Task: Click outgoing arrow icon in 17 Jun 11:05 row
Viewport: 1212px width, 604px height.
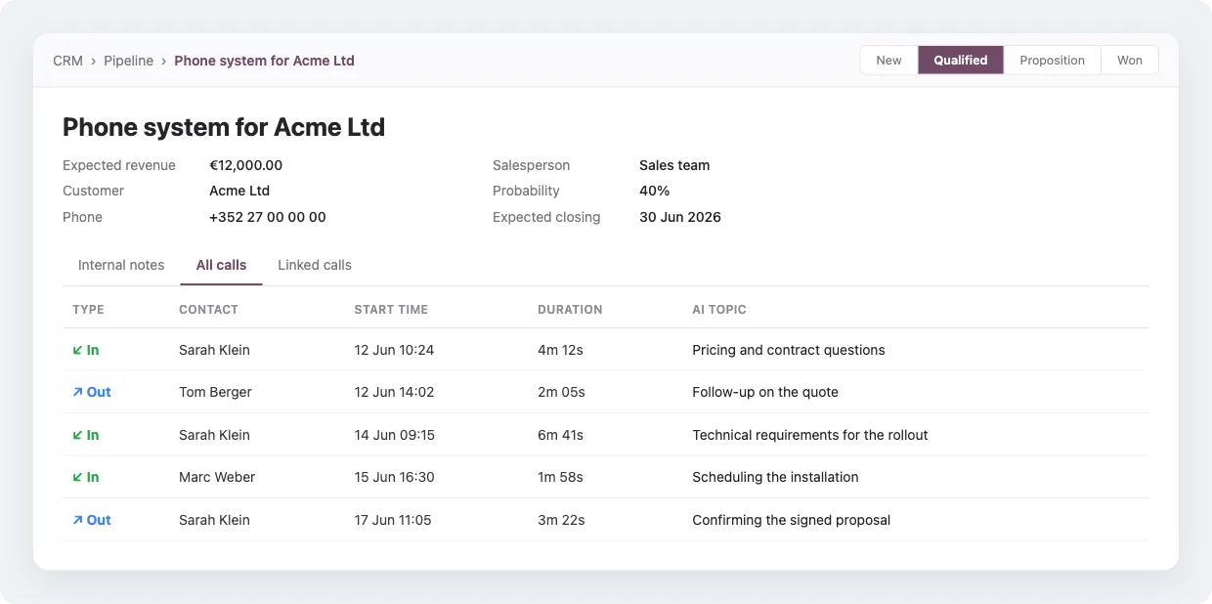Action: pyautogui.click(x=77, y=520)
